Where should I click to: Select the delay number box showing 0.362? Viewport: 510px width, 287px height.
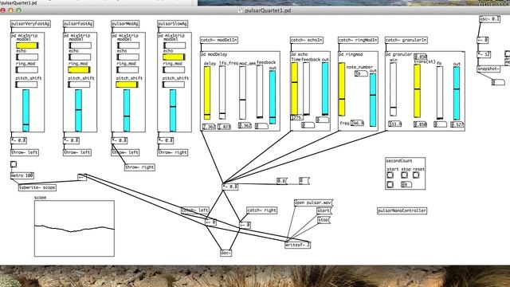point(209,127)
